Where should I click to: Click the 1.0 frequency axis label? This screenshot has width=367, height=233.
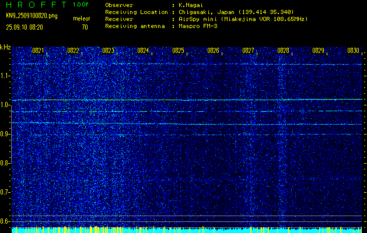[5, 105]
